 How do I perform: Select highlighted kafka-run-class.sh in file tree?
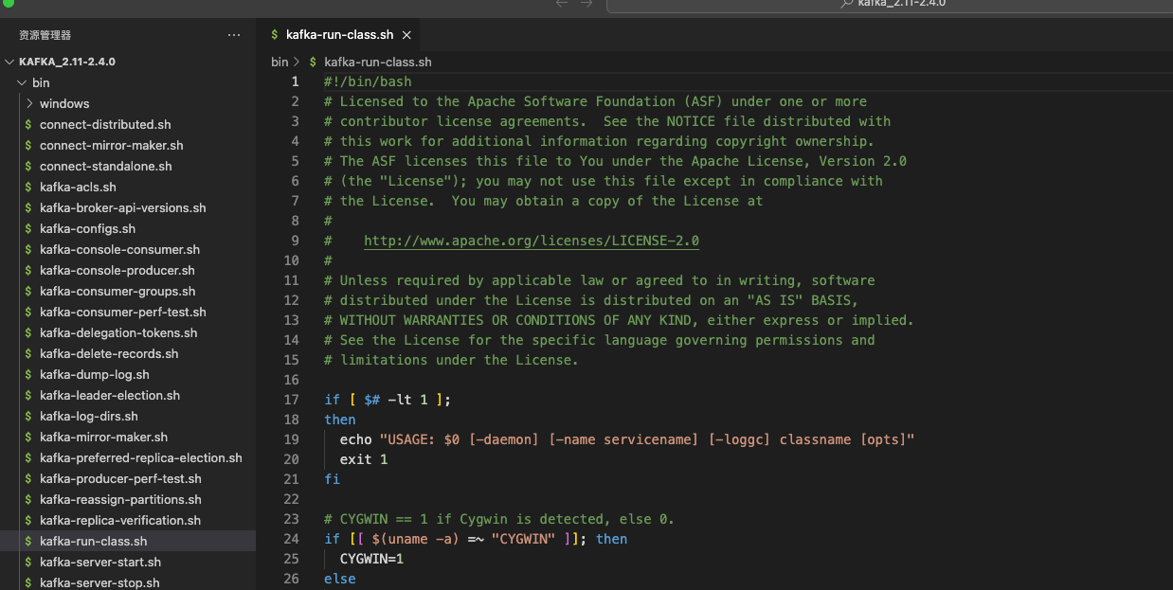128,542
